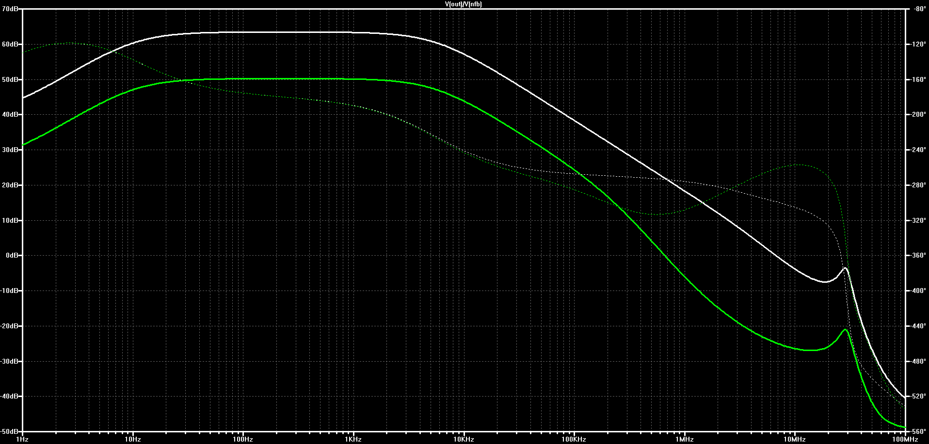Pick the 1KHz label on the frequency axis
The width and height of the screenshot is (929, 444).
[x=353, y=440]
